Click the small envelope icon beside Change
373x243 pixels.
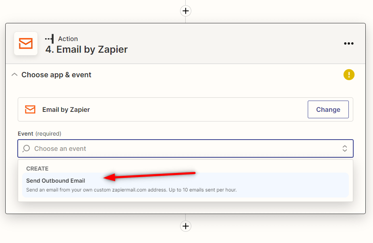30,109
